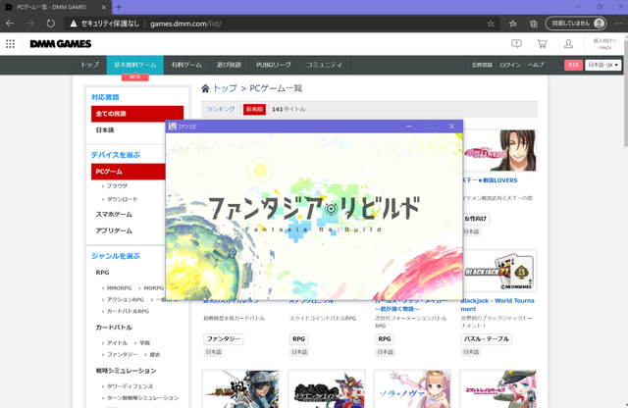Go back with the browser back arrow
628x408 pixels.
[x=10, y=24]
